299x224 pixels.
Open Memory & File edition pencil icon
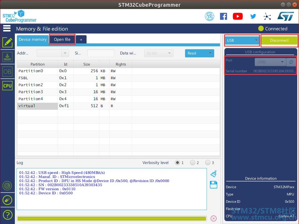8,42
